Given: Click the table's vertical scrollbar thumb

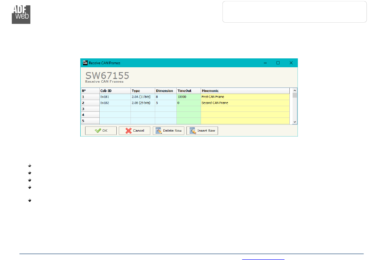Looking at the screenshot, I should click(295, 95).
